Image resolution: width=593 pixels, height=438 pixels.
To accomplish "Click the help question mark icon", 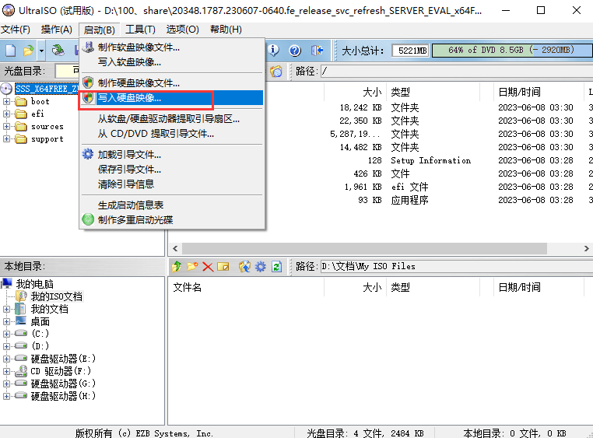I will click(x=295, y=51).
